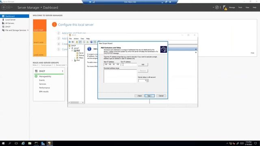Select the What's New tile
This screenshot has width=260, height=146.
click(40, 38)
